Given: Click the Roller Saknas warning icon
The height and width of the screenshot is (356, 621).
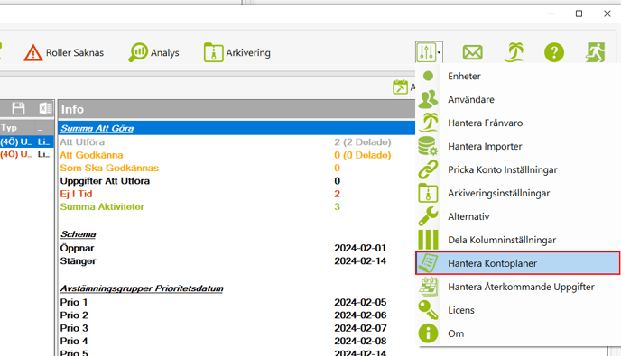Looking at the screenshot, I should click(x=33, y=52).
